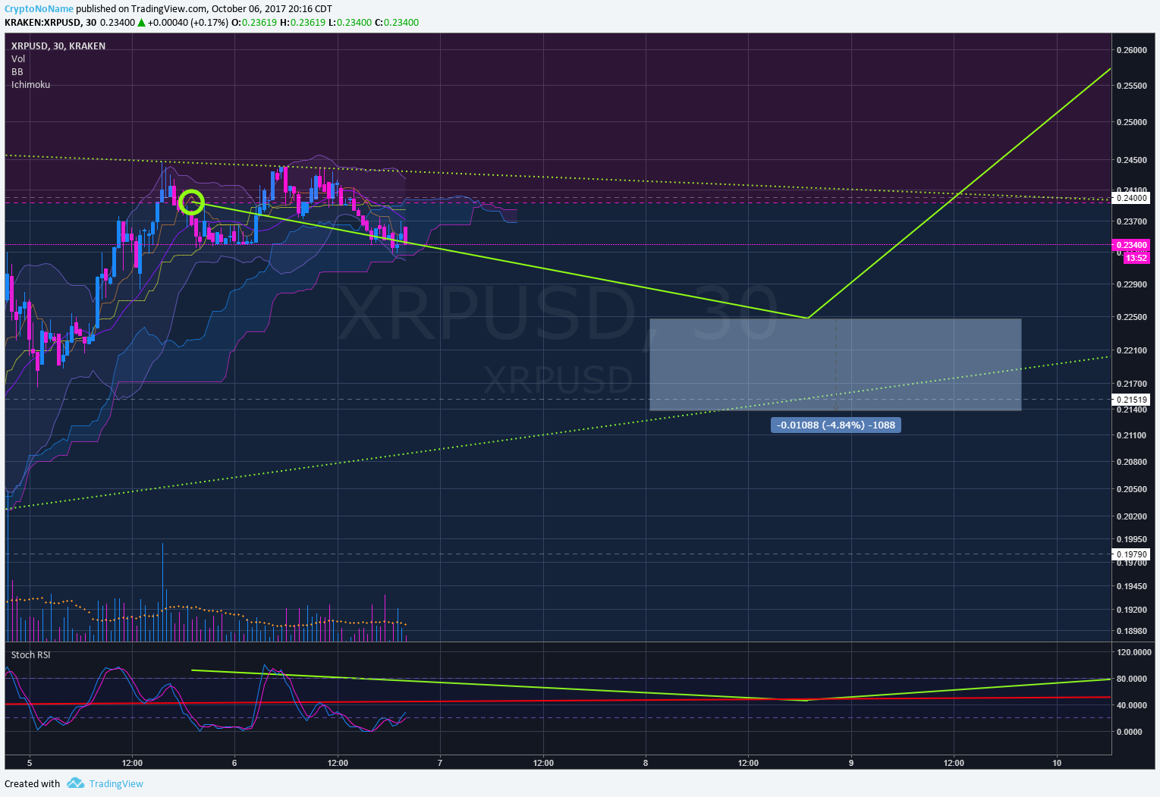Click the 0.22100 price axis tick
This screenshot has height=797, width=1160.
pos(1131,350)
